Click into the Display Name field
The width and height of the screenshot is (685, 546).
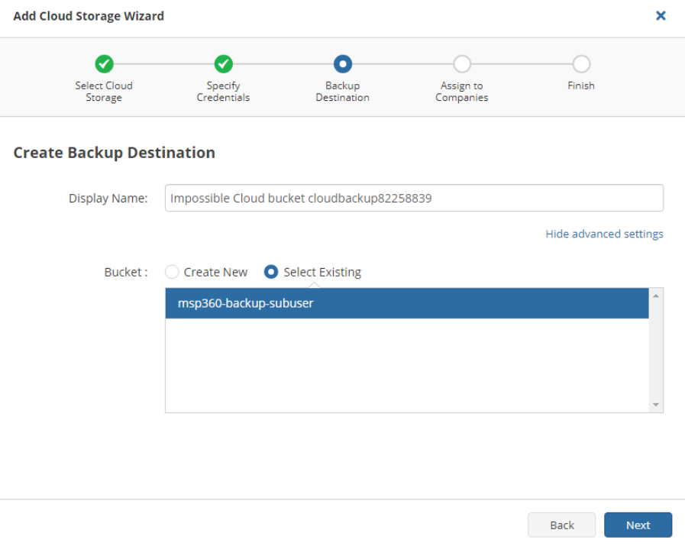coord(414,198)
